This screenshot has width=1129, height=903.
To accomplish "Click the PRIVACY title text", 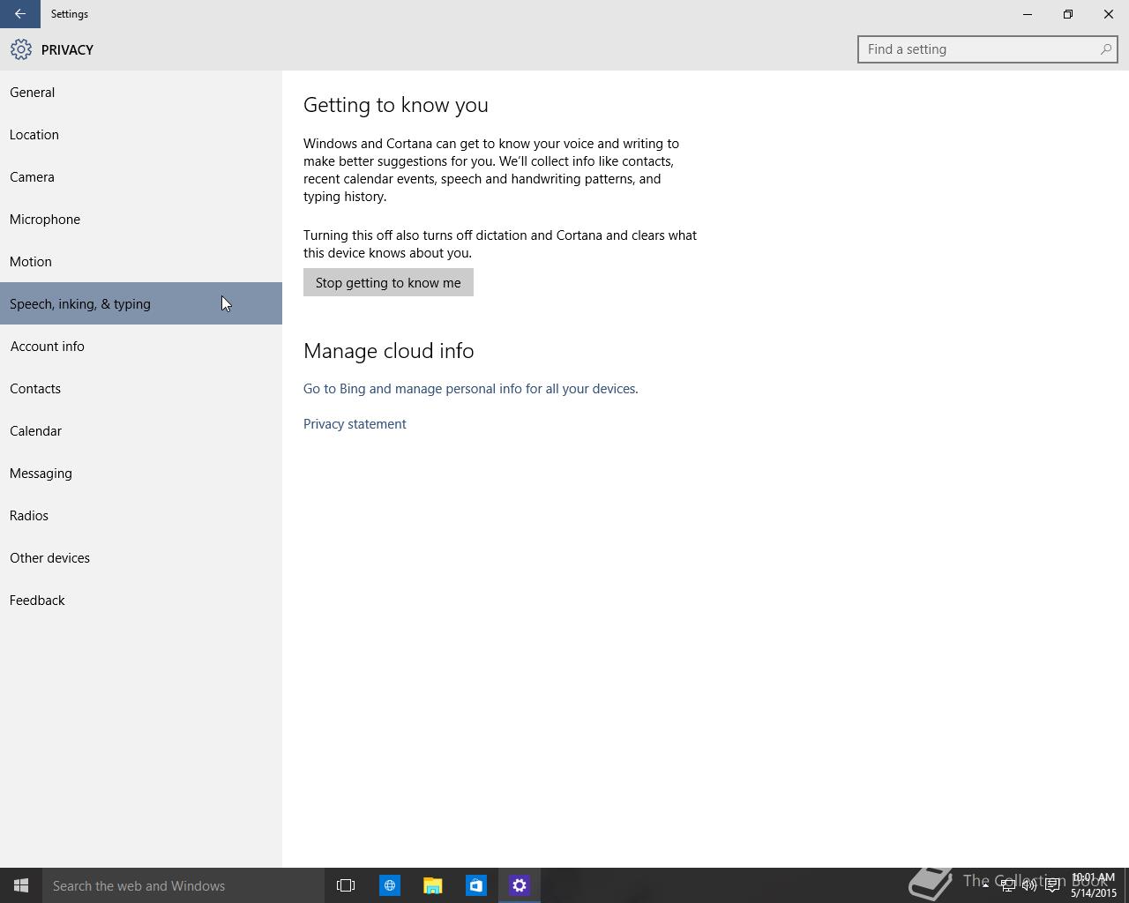I will point(67,50).
